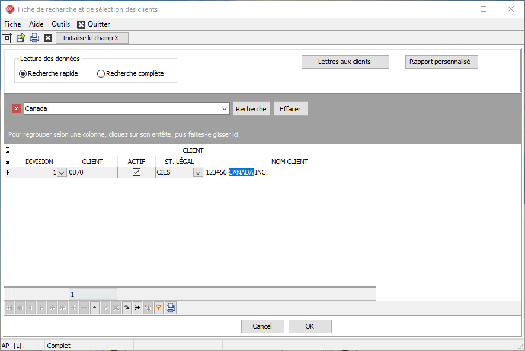Viewport: 525px width, 351px height.
Task: Open the Fiche menu
Action: (12, 24)
